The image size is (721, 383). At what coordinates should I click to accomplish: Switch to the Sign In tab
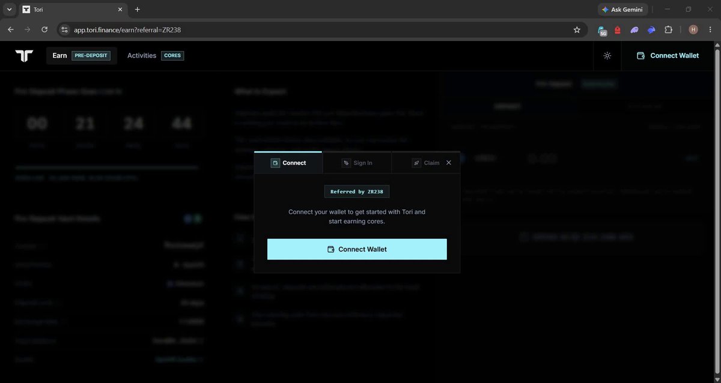357,163
